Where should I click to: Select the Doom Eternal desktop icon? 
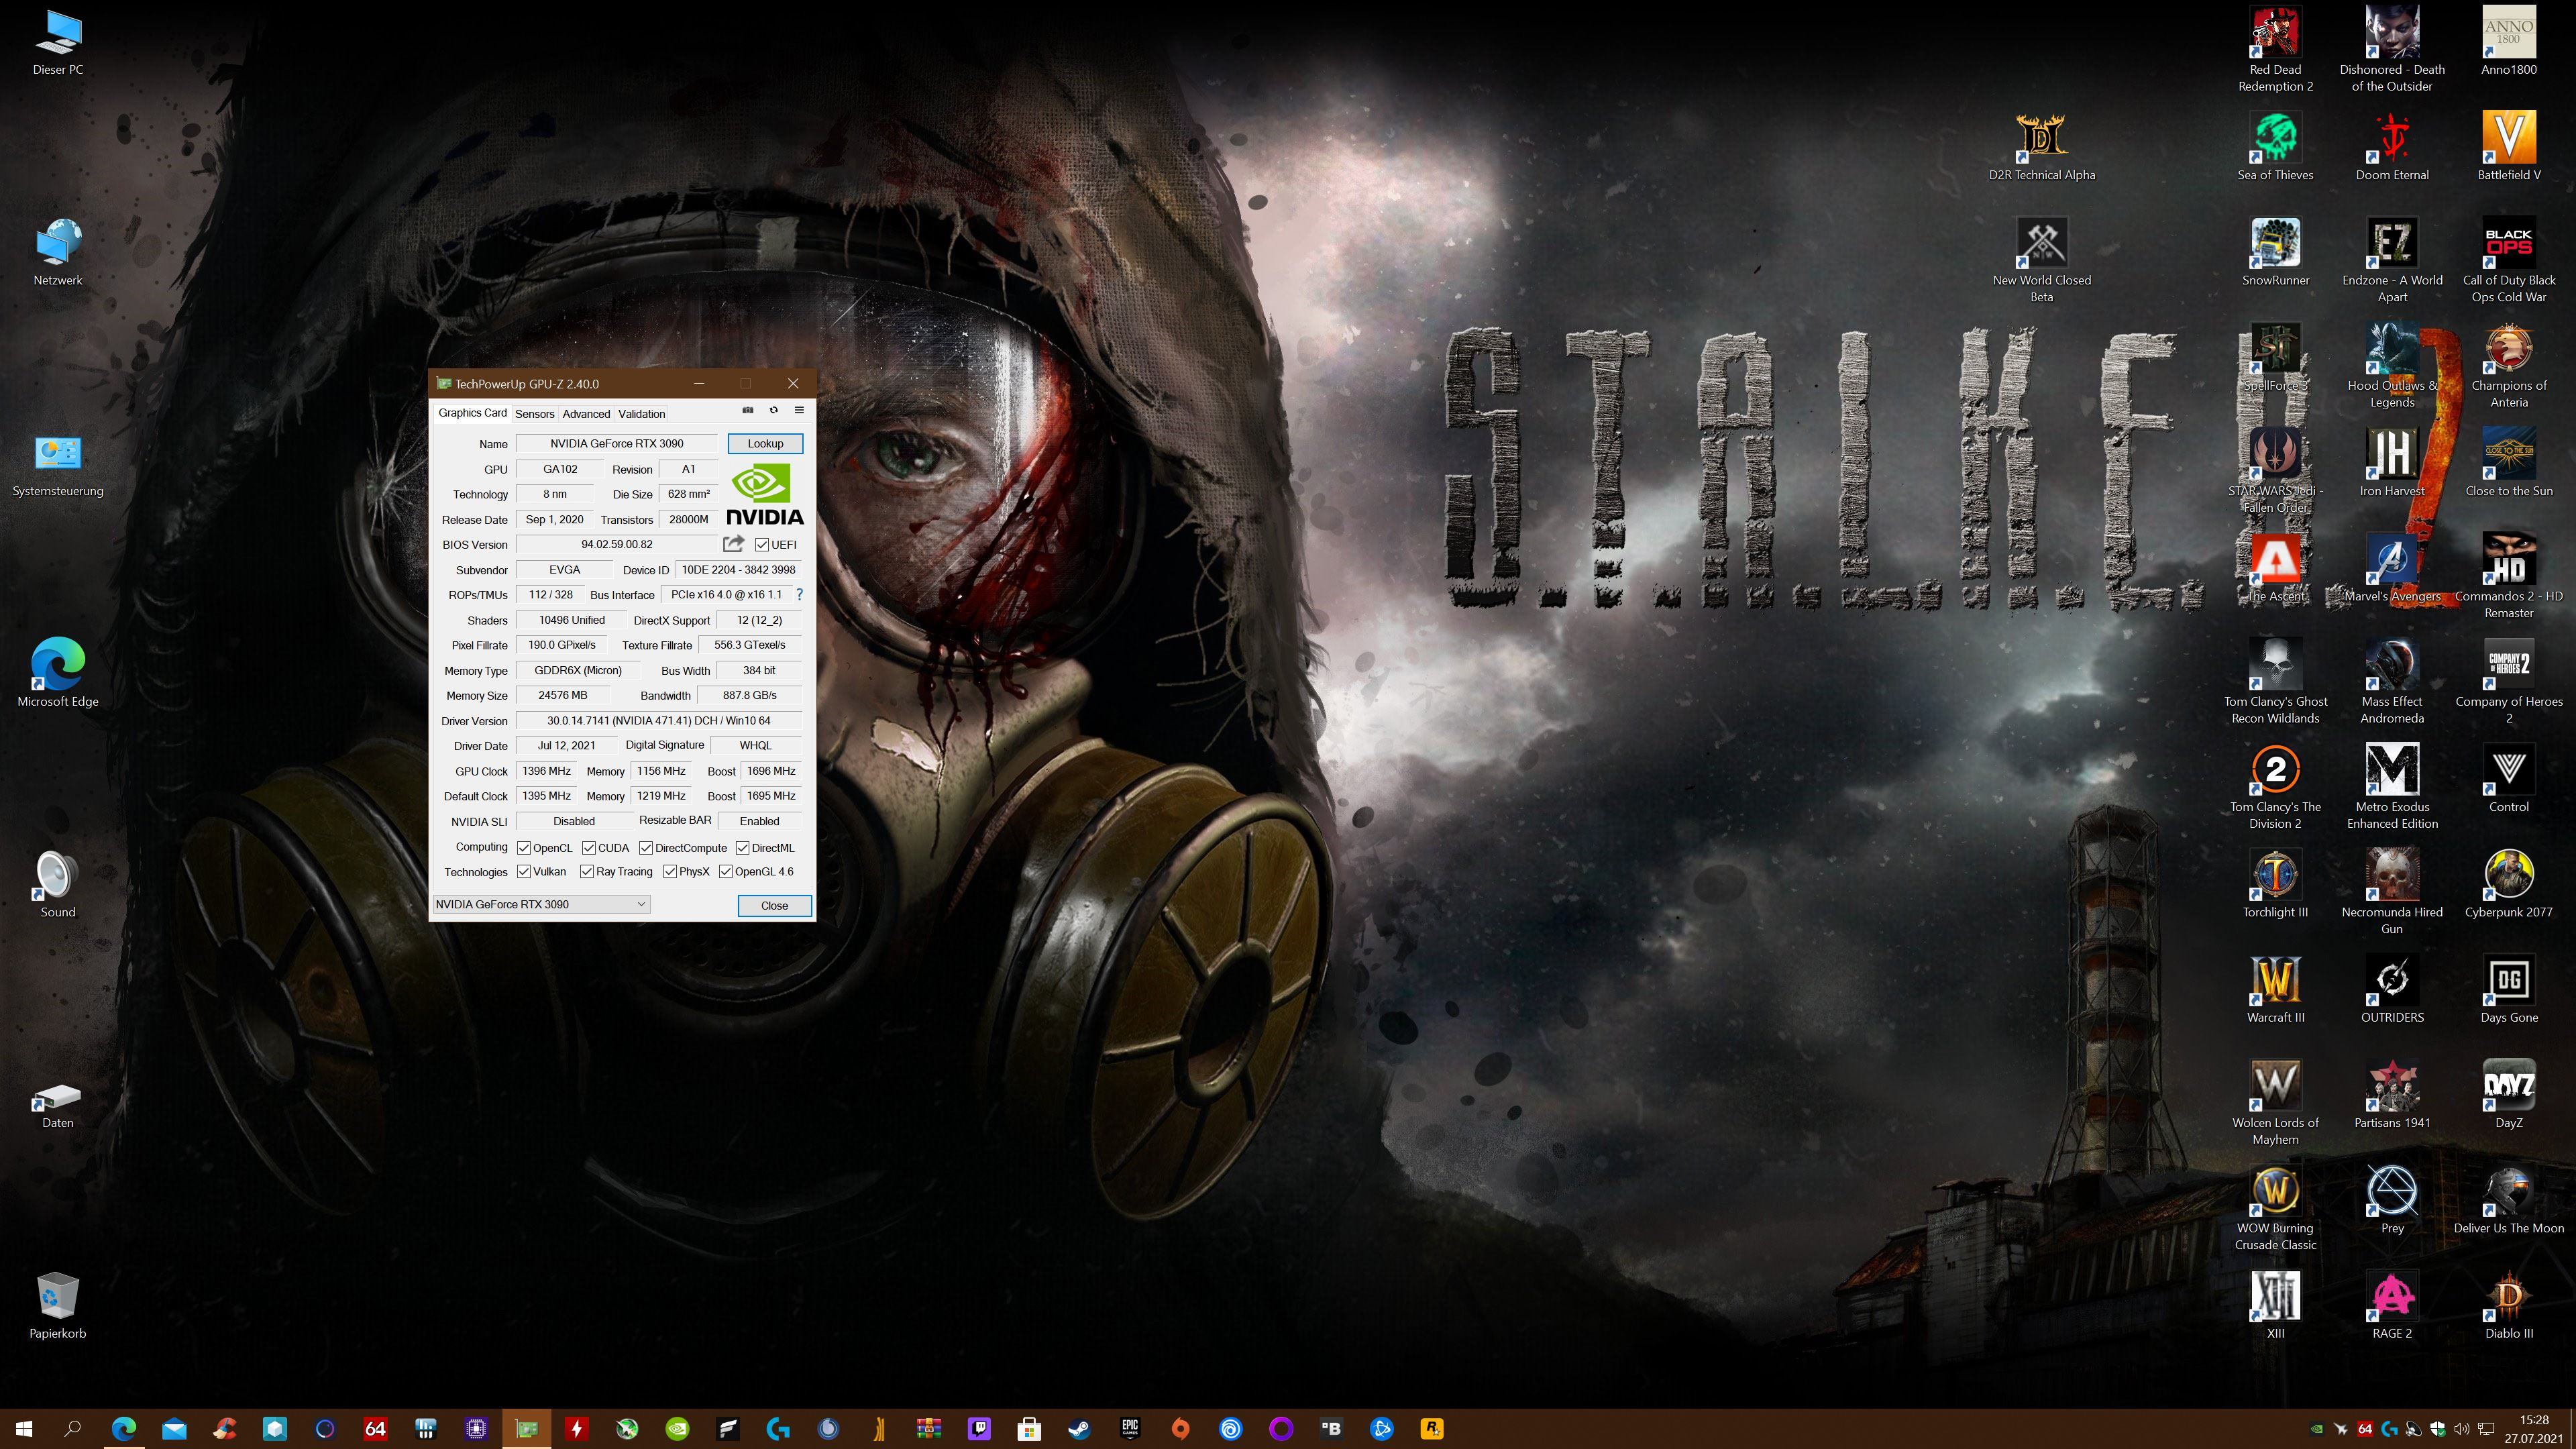(x=2392, y=147)
